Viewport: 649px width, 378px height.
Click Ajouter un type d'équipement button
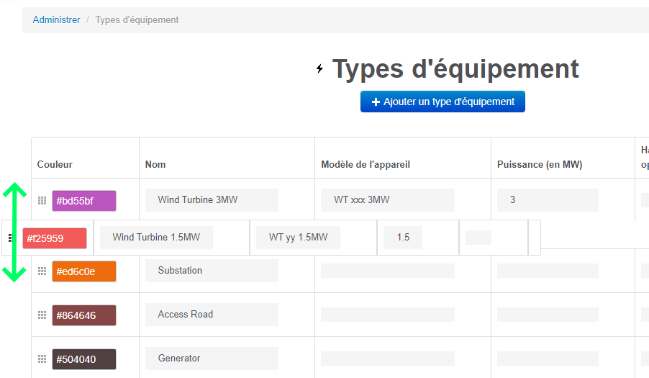(x=442, y=102)
